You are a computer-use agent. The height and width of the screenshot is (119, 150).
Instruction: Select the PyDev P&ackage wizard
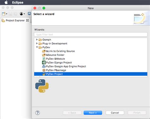pos(56,70)
